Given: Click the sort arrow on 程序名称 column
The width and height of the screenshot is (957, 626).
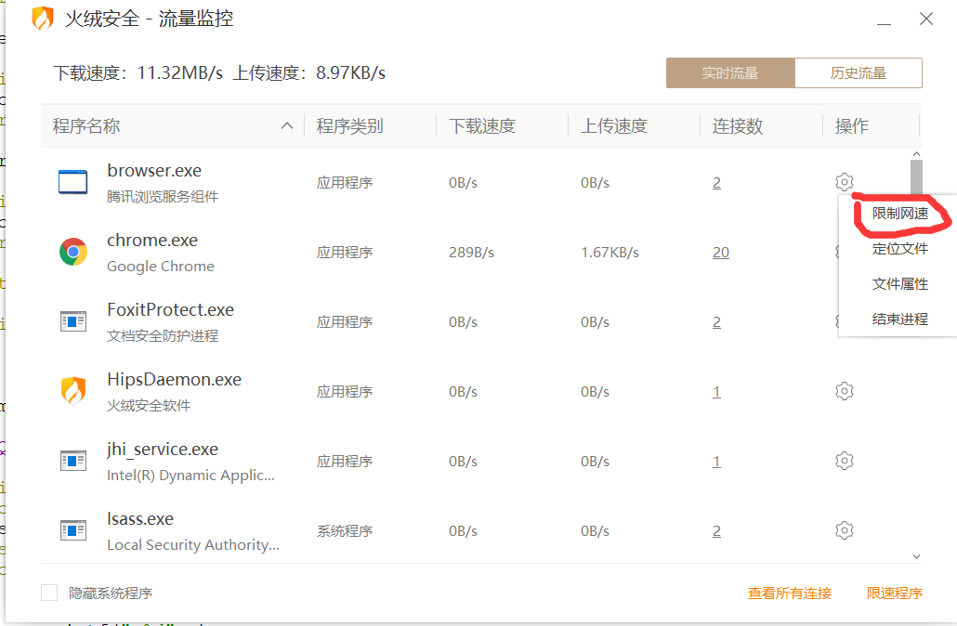Looking at the screenshot, I should pyautogui.click(x=288, y=124).
